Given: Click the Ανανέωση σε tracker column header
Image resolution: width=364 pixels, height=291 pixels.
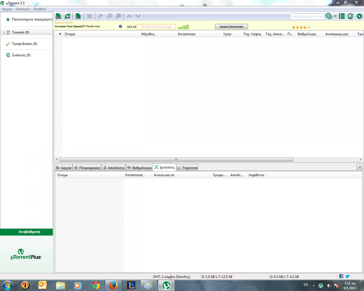Looking at the screenshot, I should (181, 175).
